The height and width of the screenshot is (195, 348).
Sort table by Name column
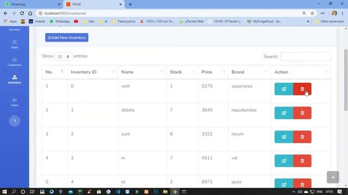[x=142, y=72]
